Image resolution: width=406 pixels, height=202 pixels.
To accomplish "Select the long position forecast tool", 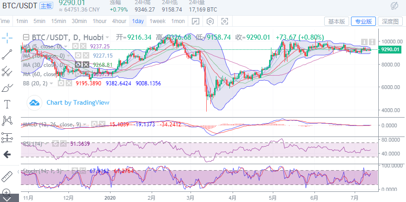I will 7,138.
